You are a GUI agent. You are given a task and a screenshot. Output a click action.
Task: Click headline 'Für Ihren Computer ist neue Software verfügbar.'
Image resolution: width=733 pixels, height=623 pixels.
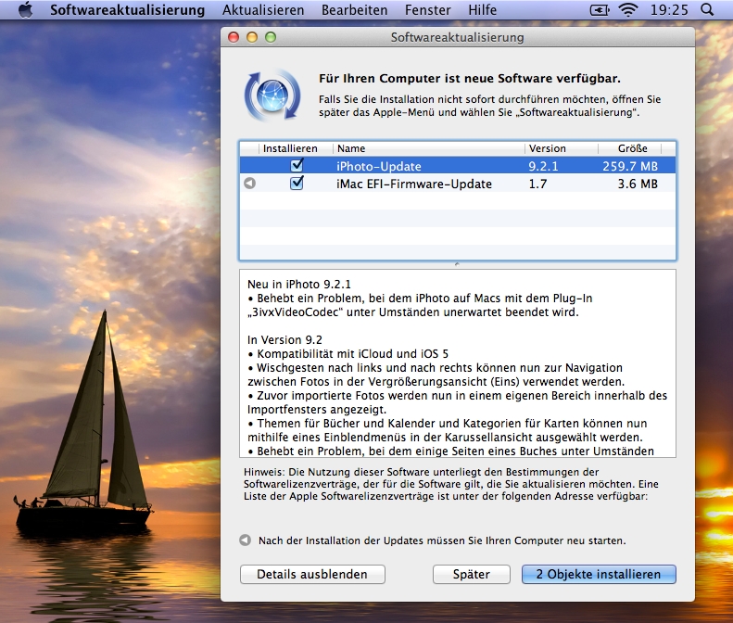tap(470, 78)
